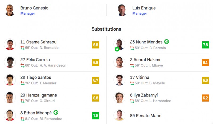Open Luis Enrique's manager profile
213x124 pixels.
(144, 8)
